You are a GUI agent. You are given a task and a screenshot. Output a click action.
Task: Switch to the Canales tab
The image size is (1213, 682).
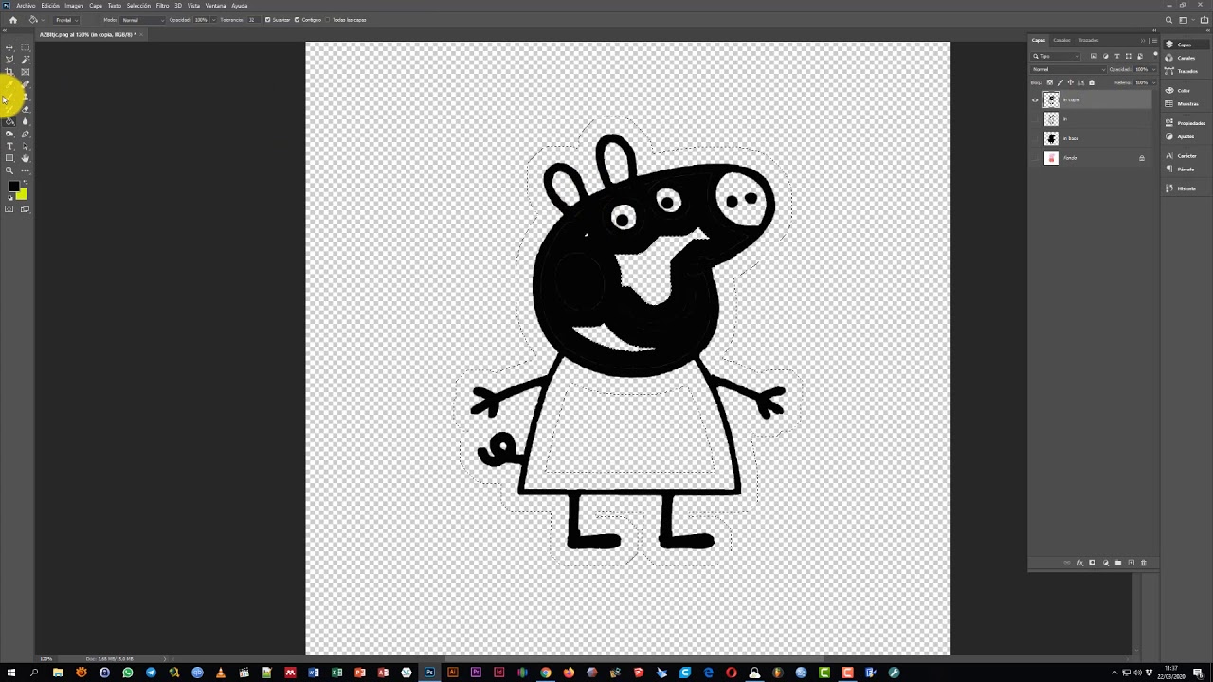(1061, 40)
